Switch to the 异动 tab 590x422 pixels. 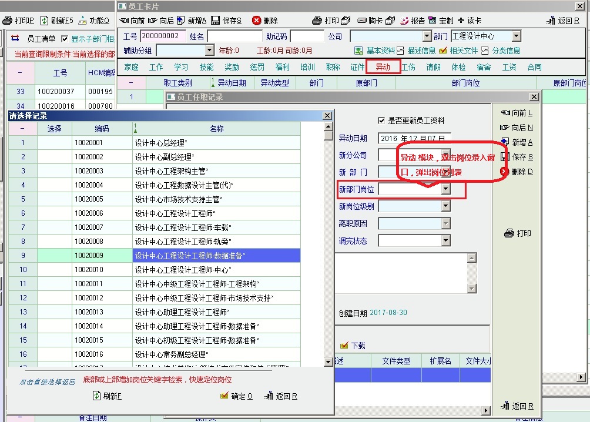[383, 67]
